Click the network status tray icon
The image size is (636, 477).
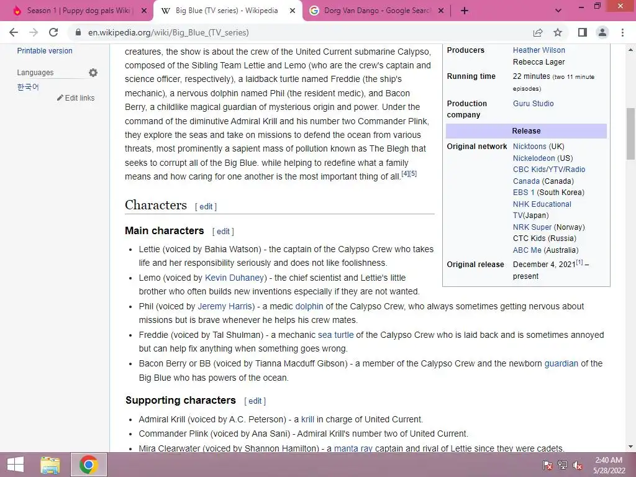(563, 465)
